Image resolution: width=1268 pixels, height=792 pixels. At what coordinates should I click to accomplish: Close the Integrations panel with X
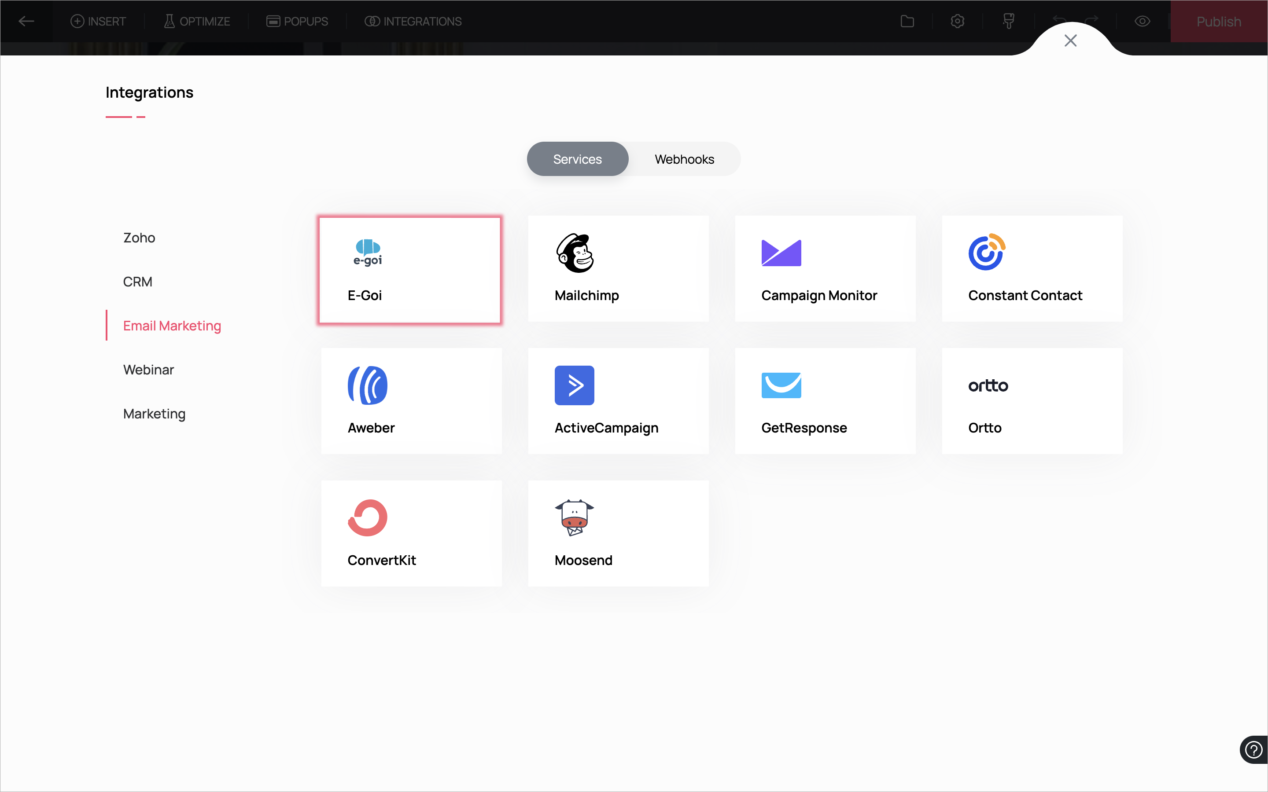point(1070,40)
